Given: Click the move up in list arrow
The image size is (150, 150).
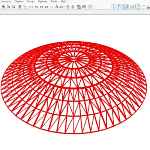Looking at the screenshot, I should point(68,7).
